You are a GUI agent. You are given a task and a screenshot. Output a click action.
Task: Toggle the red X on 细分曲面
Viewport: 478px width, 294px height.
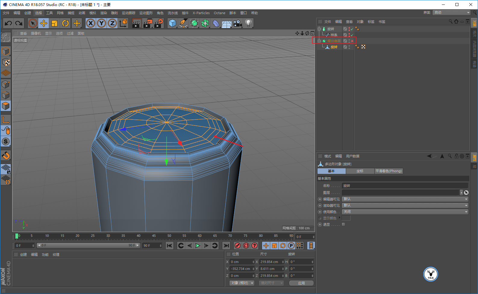(x=352, y=41)
